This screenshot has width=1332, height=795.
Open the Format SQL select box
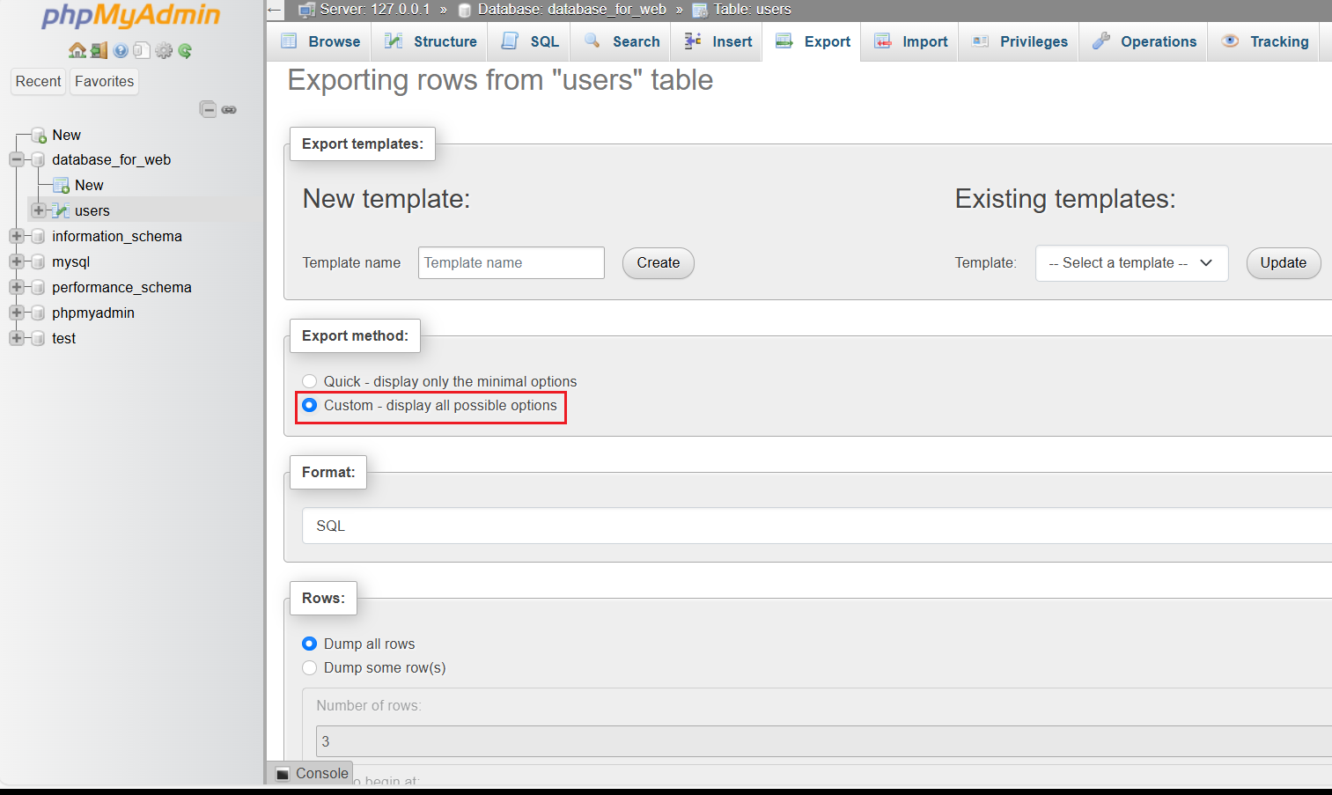coord(814,526)
